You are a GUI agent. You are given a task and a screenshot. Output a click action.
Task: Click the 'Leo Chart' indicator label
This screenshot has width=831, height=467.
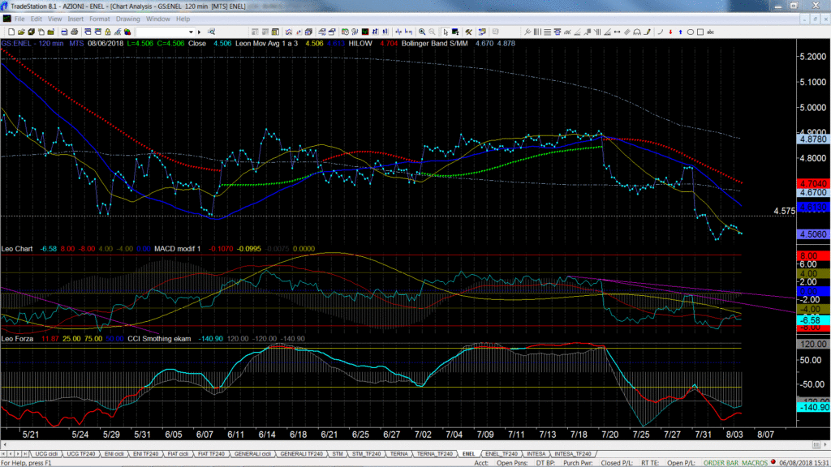[17, 249]
